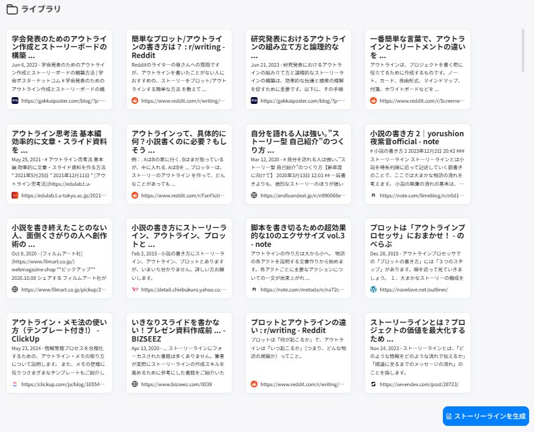Open 研究発表におけるアウトラインの組み立て方 card title
This screenshot has width=534, height=432.
[298, 47]
